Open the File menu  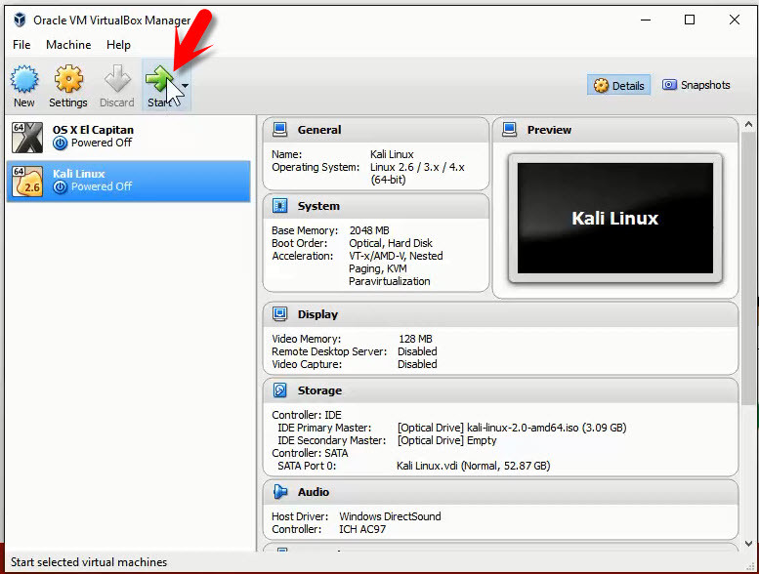coord(21,45)
